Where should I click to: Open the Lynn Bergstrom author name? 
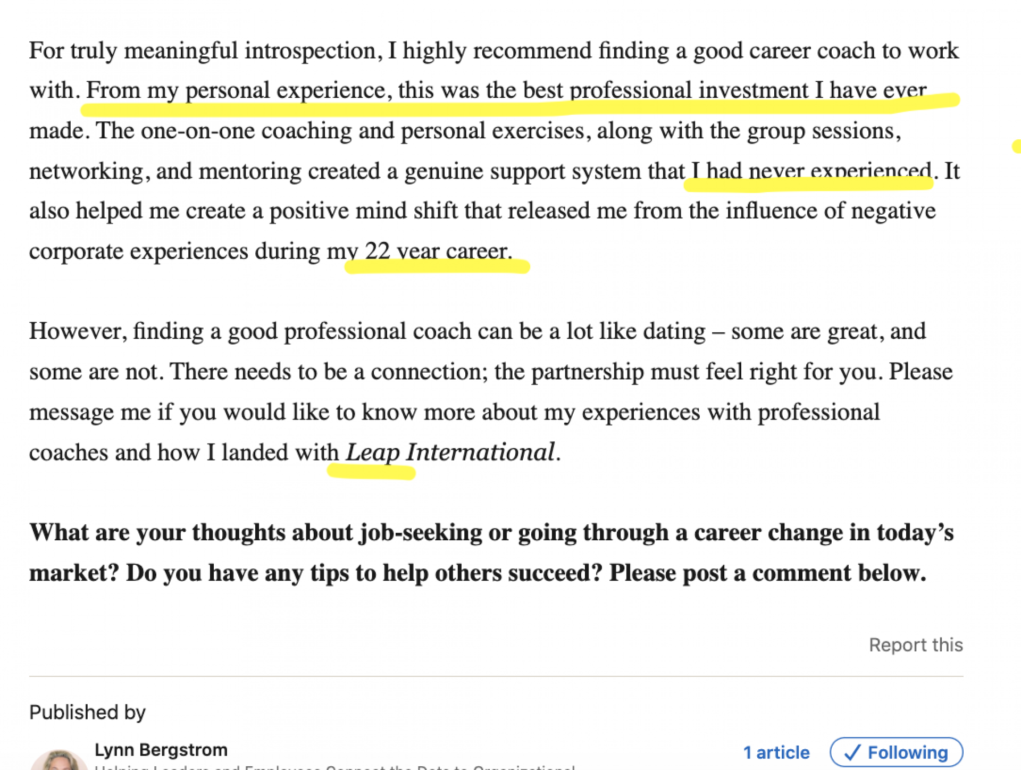point(161,750)
